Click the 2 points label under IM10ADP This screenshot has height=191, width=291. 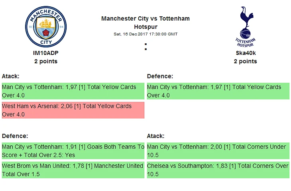click(x=46, y=61)
